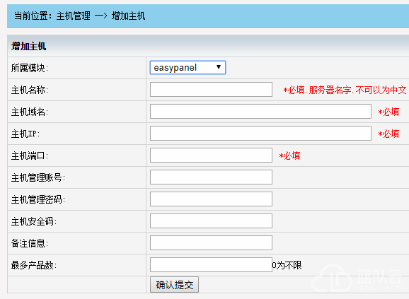Click the 主机IP label
The height and width of the screenshot is (299, 409).
(25, 134)
